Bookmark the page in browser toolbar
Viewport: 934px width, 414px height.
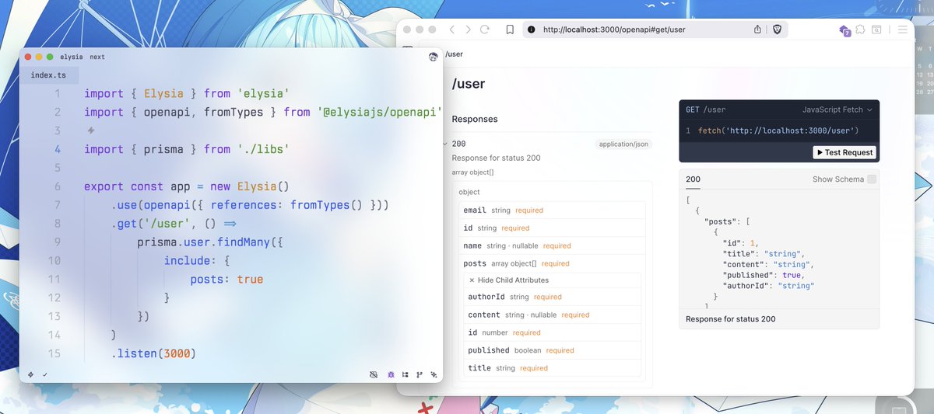pos(509,30)
